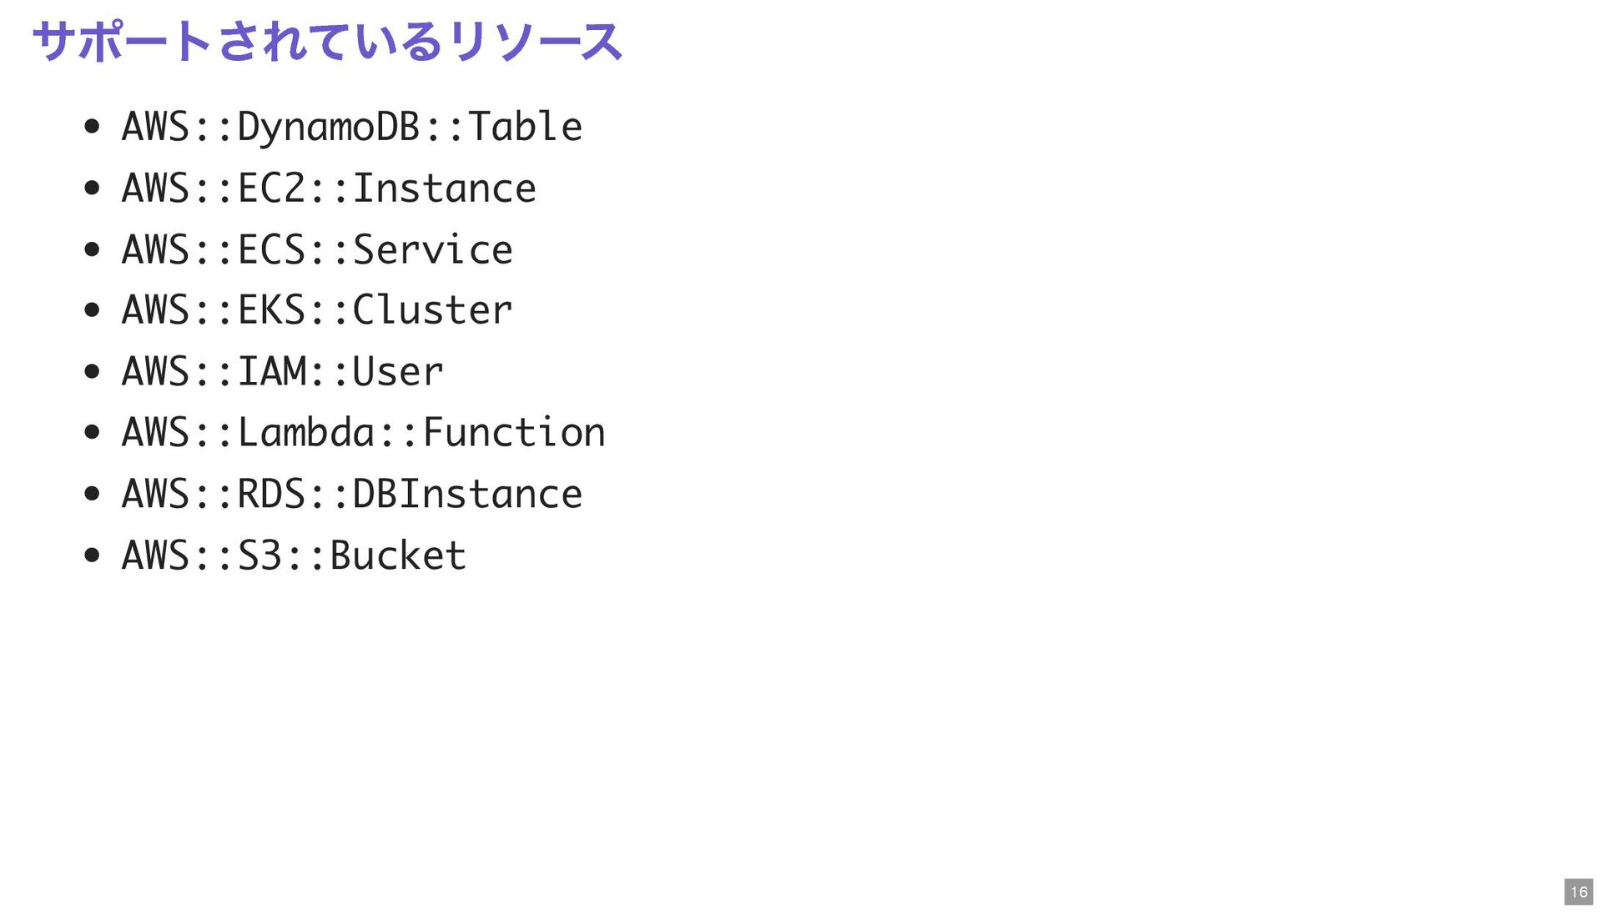Image resolution: width=1602 pixels, height=915 pixels.
Task: Click the word Bucket in the S3 item
Action: tap(398, 556)
